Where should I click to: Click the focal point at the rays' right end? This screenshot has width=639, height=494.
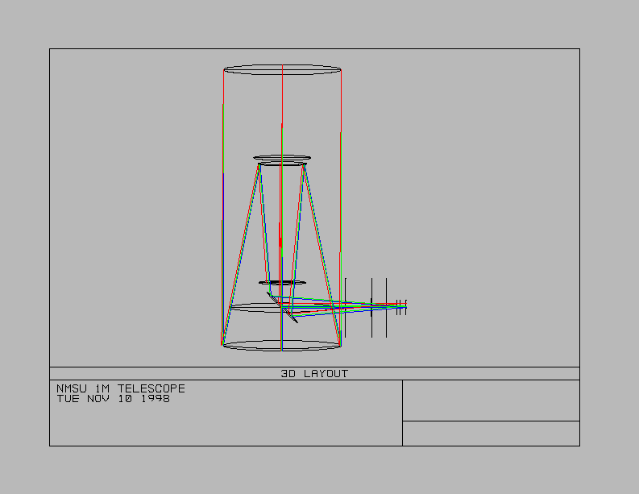(x=405, y=305)
